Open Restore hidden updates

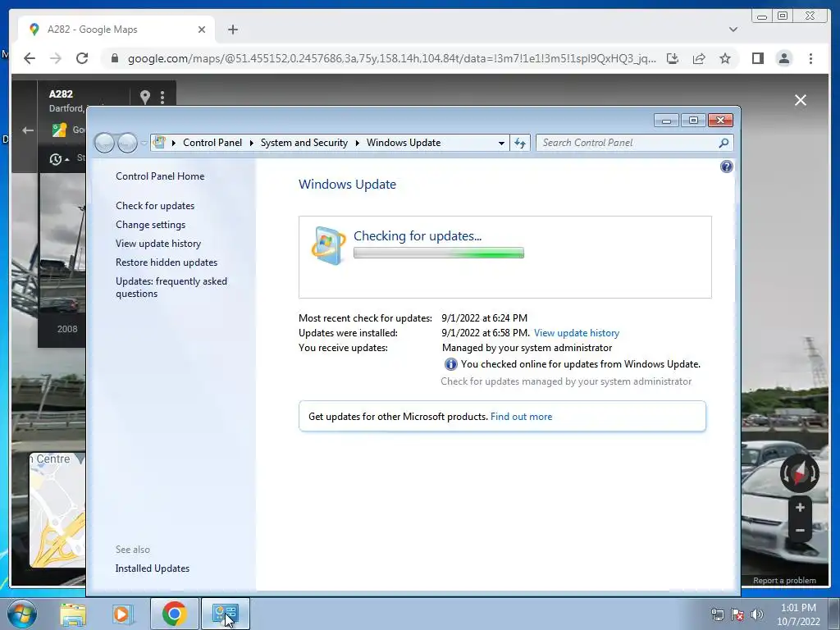point(166,262)
